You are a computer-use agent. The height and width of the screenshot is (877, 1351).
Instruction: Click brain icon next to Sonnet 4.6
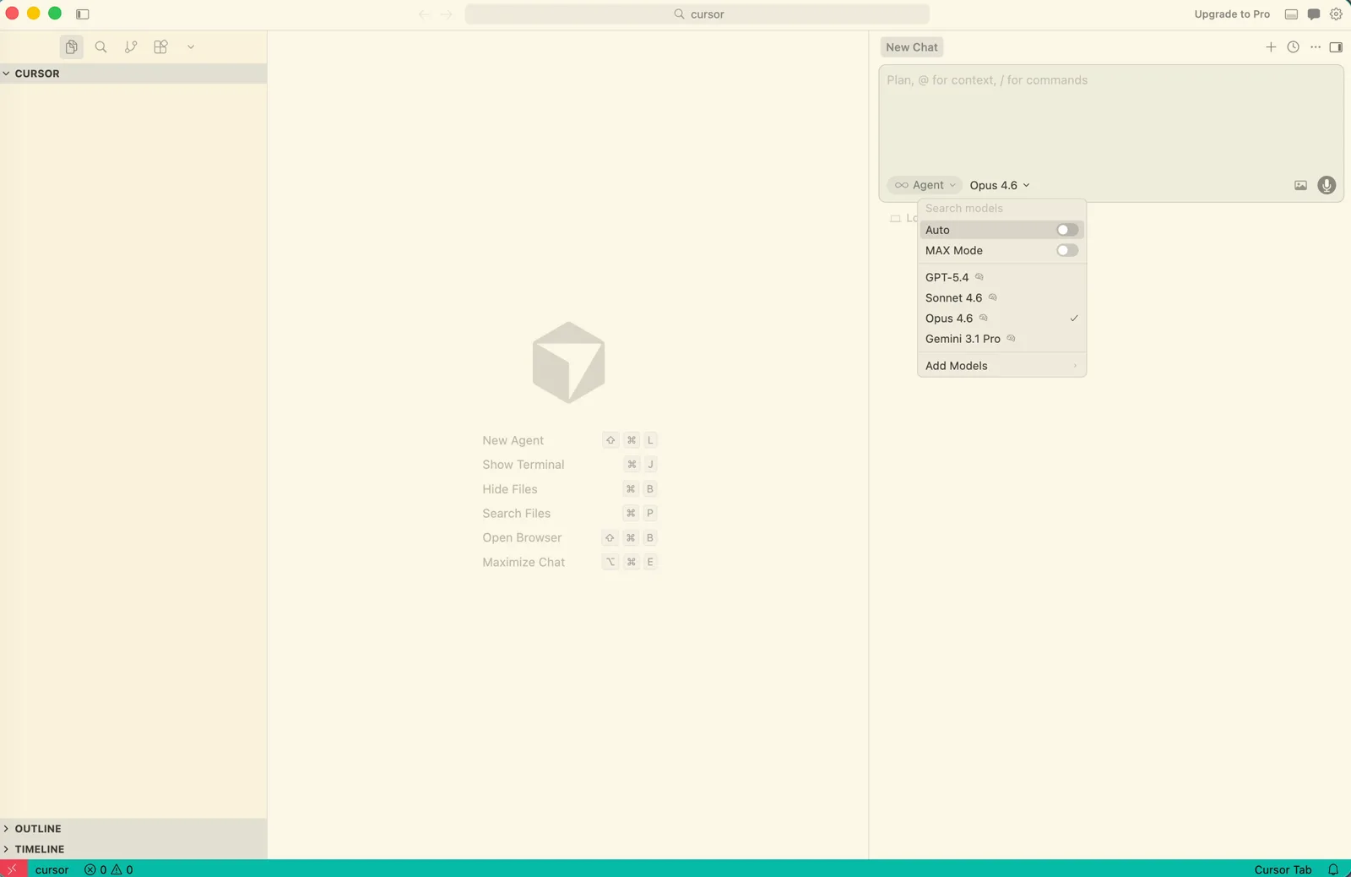coord(993,297)
